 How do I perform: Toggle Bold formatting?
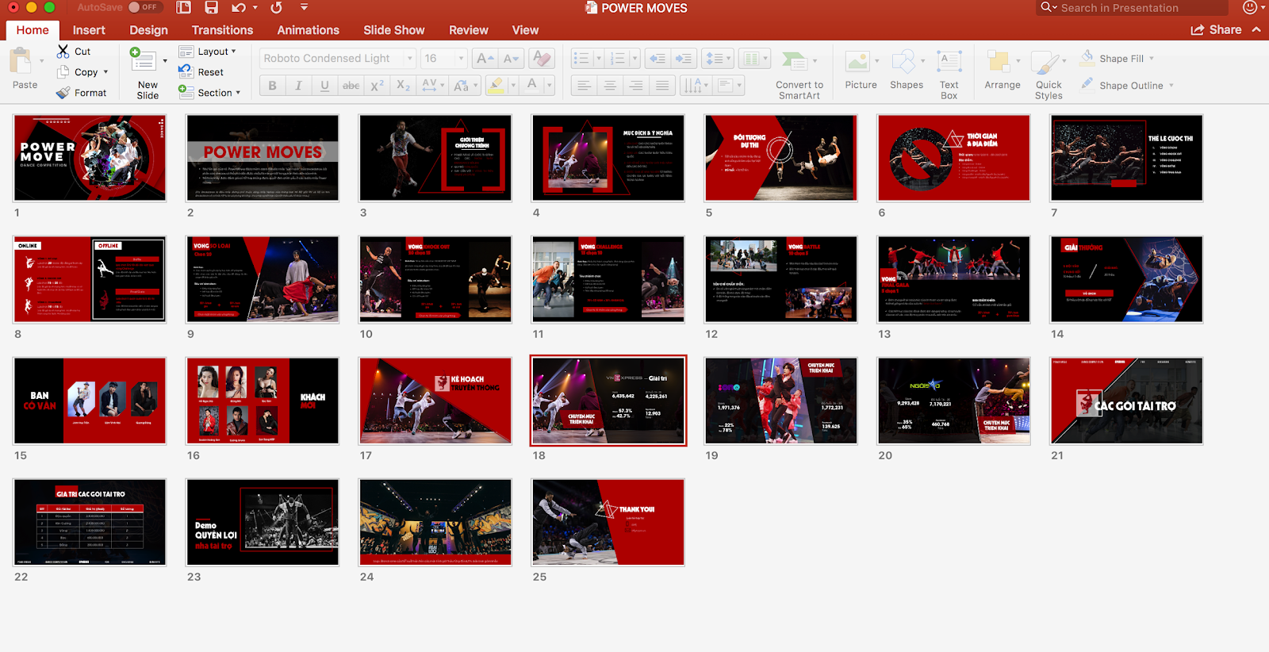tap(272, 86)
